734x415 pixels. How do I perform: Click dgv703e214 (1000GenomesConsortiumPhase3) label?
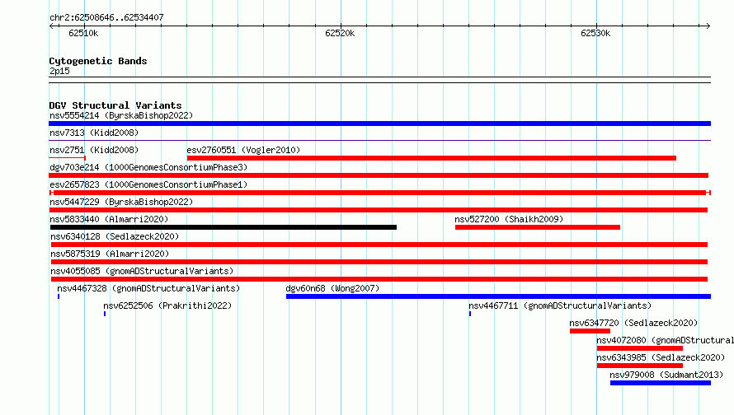pyautogui.click(x=148, y=167)
